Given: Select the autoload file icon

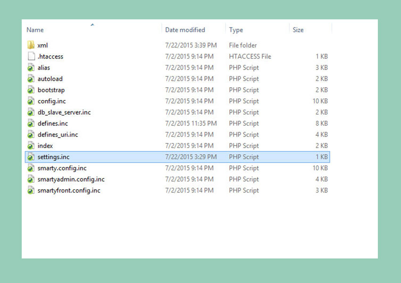Looking at the screenshot, I should (31, 79).
